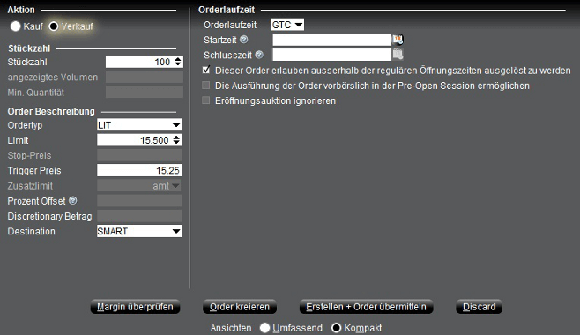Click the Stop-Preis field
The width and height of the screenshot is (580, 335).
139,155
